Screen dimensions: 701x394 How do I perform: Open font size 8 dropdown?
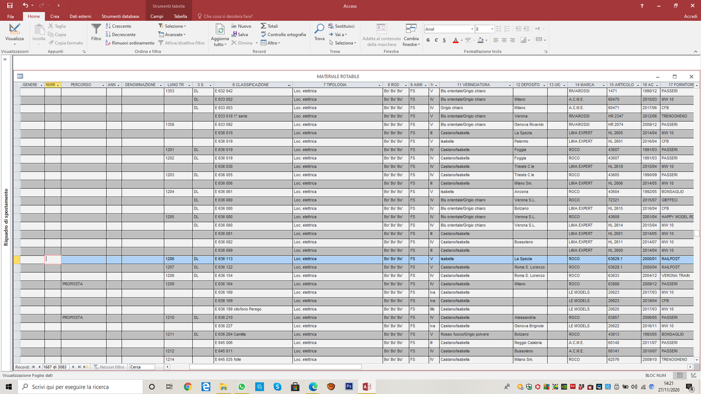point(492,29)
